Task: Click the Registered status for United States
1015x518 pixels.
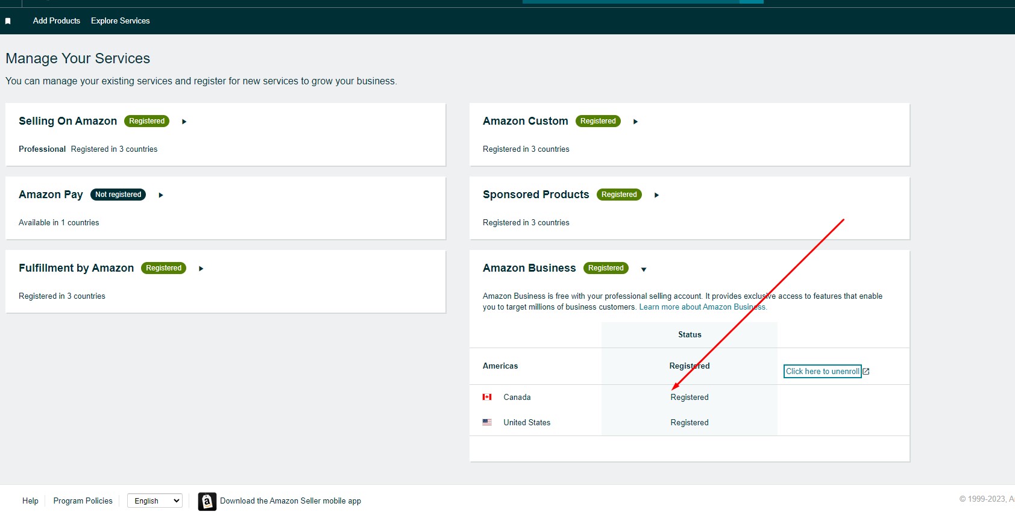Action: point(690,423)
